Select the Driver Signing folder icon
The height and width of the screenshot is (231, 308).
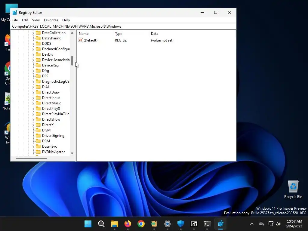[38, 136]
